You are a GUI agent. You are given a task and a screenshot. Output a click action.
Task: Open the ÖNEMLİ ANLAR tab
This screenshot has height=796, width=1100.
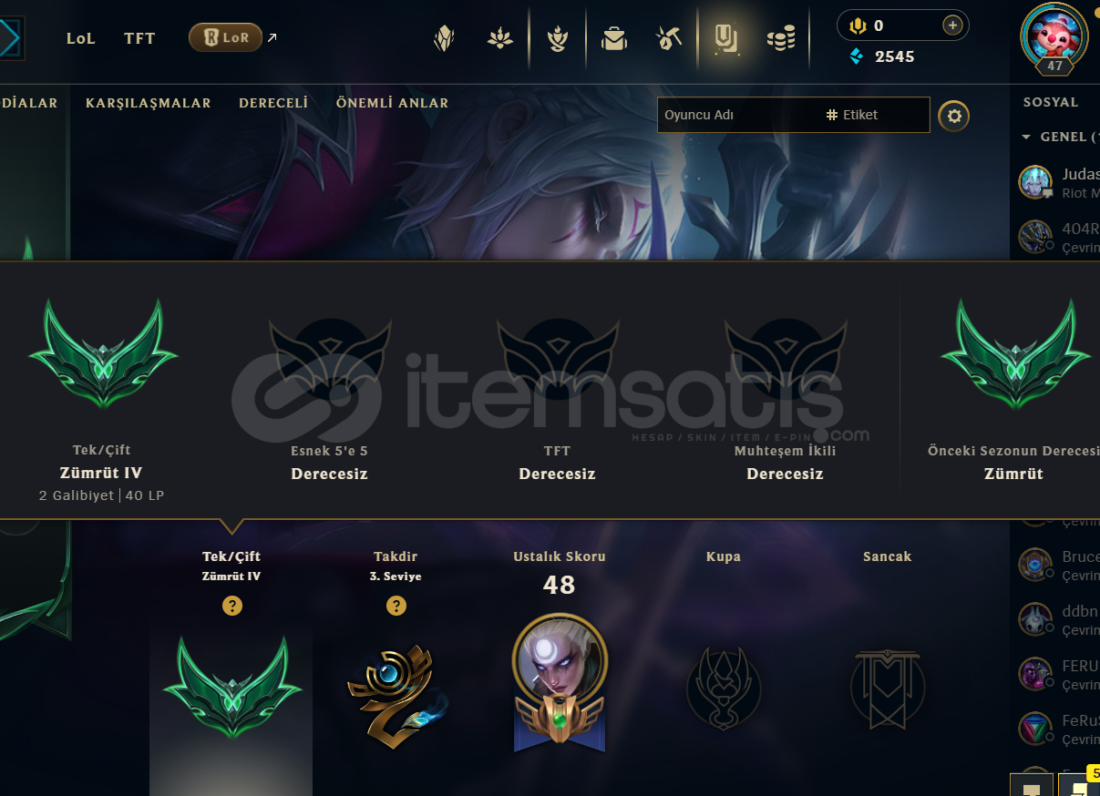coord(392,103)
